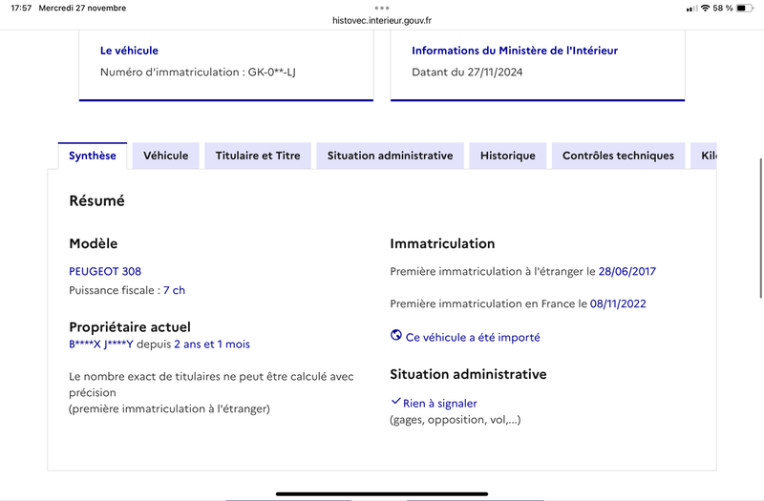Screen dimensions: 764x501
Task: Click the Ce véhicule a été importé text
Action: 473,338
